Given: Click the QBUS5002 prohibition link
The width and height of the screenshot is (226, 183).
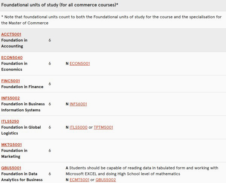Looking at the screenshot, I should [x=105, y=180].
